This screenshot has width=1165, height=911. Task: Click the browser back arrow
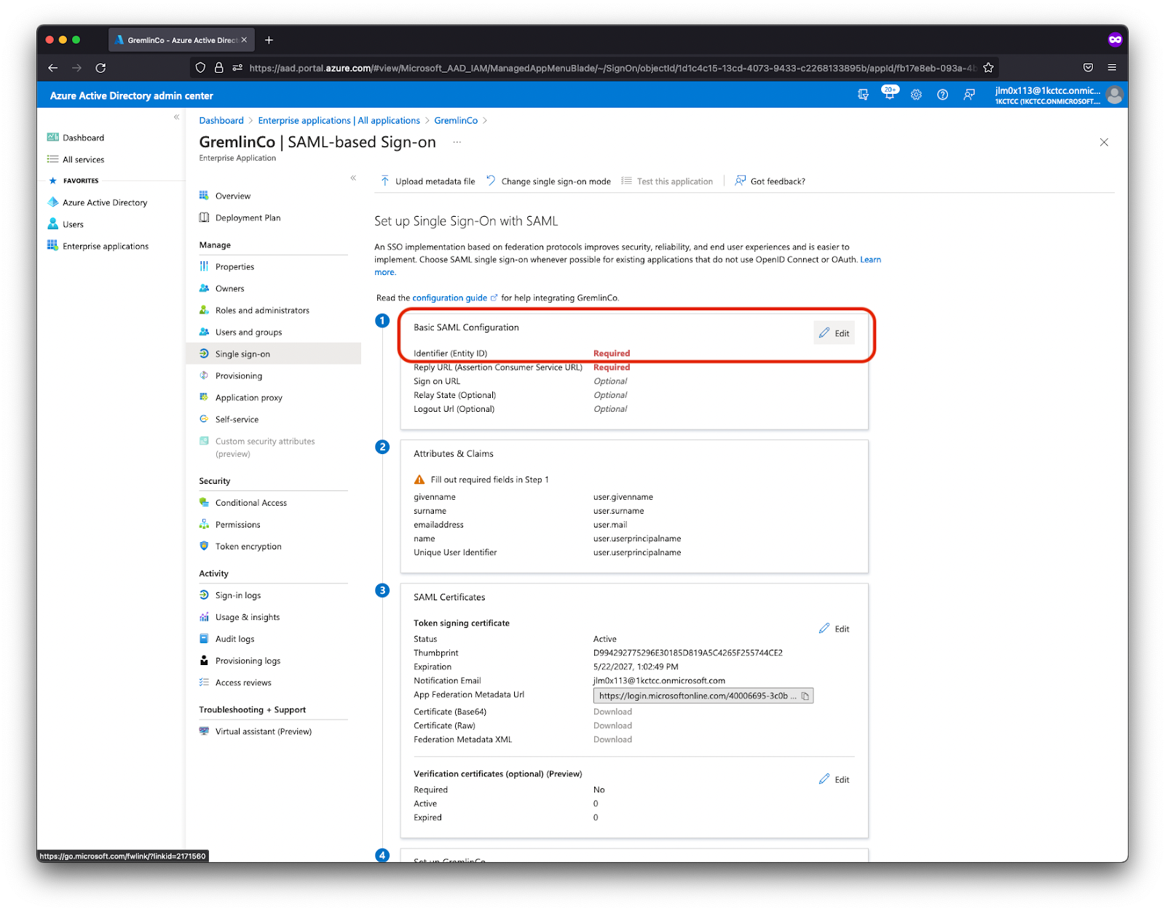click(x=53, y=68)
